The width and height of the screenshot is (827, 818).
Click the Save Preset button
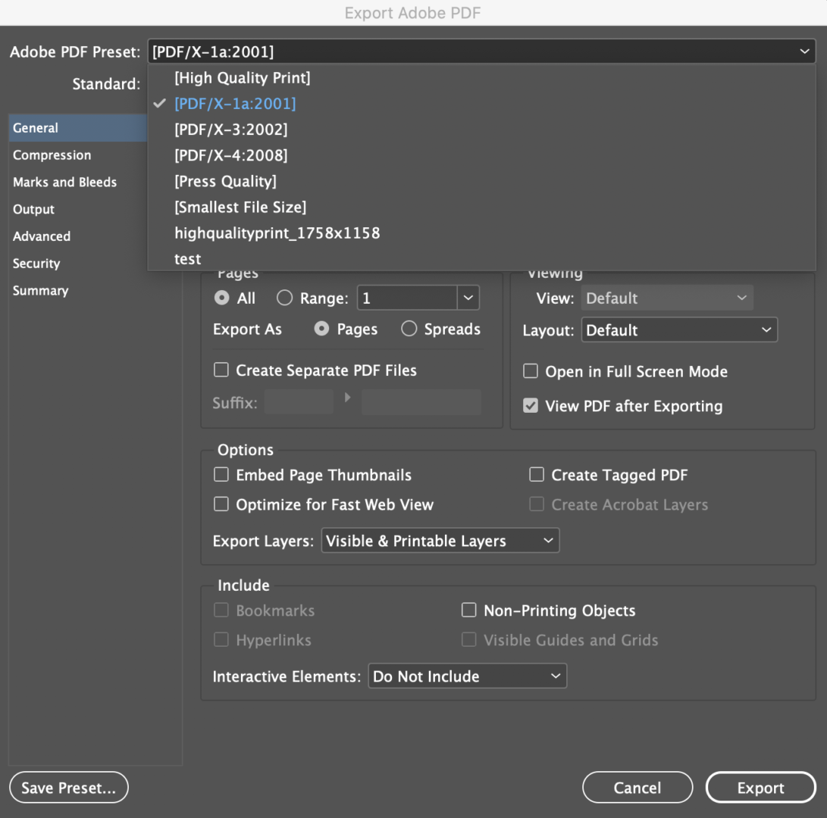click(x=68, y=788)
